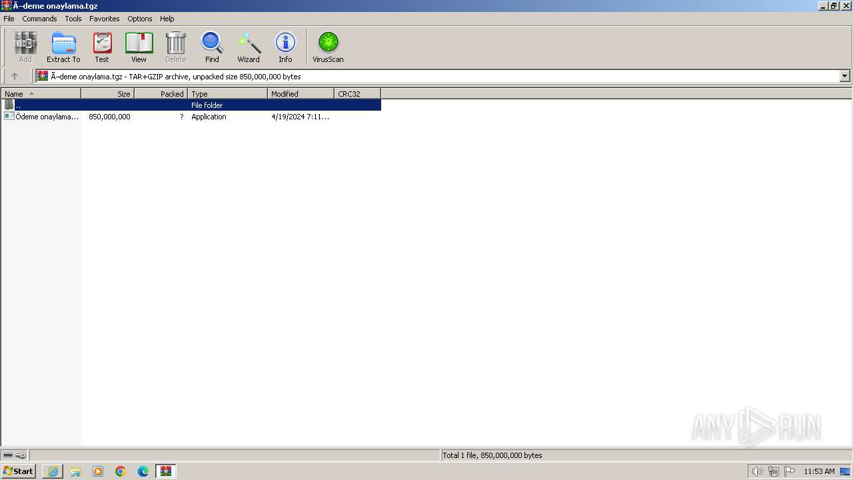Open Internet Explorer from taskbar
The image size is (853, 480).
coord(53,471)
